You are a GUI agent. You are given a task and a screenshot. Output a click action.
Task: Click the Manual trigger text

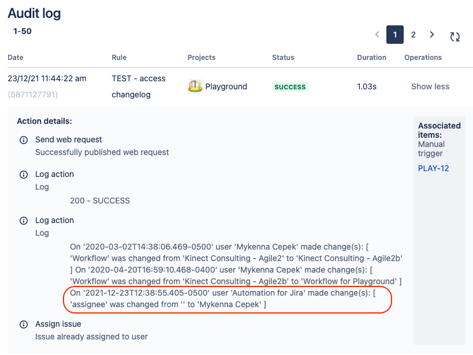[431, 149]
